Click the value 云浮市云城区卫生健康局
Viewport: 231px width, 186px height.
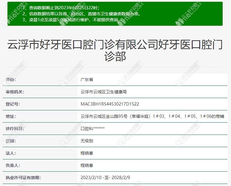[104, 92]
